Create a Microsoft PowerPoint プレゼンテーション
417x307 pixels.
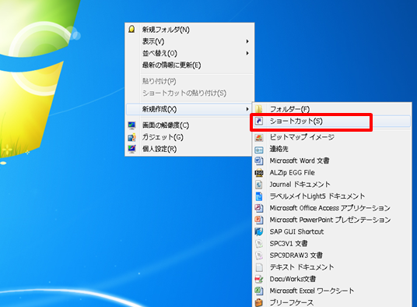(331, 220)
